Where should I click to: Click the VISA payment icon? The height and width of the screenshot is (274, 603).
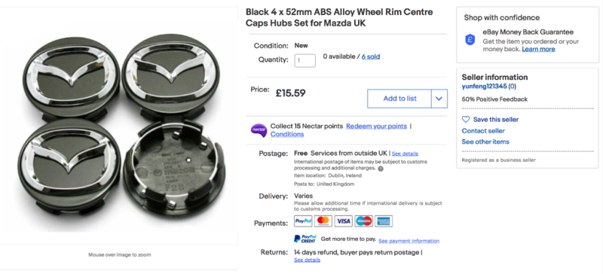click(344, 221)
